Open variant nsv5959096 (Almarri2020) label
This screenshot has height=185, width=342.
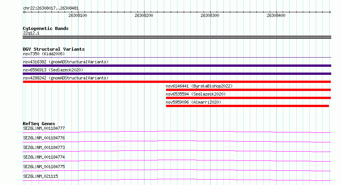tap(193, 102)
